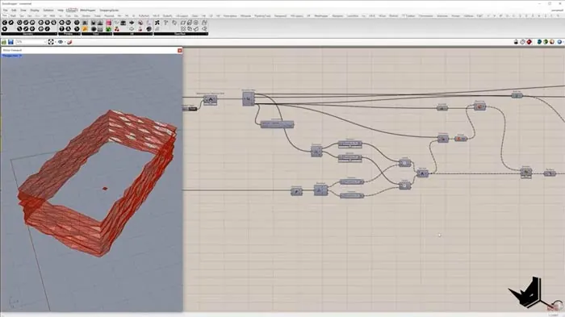This screenshot has width=565, height=317.
Task: Click the green Open File icon
Action: [4, 42]
